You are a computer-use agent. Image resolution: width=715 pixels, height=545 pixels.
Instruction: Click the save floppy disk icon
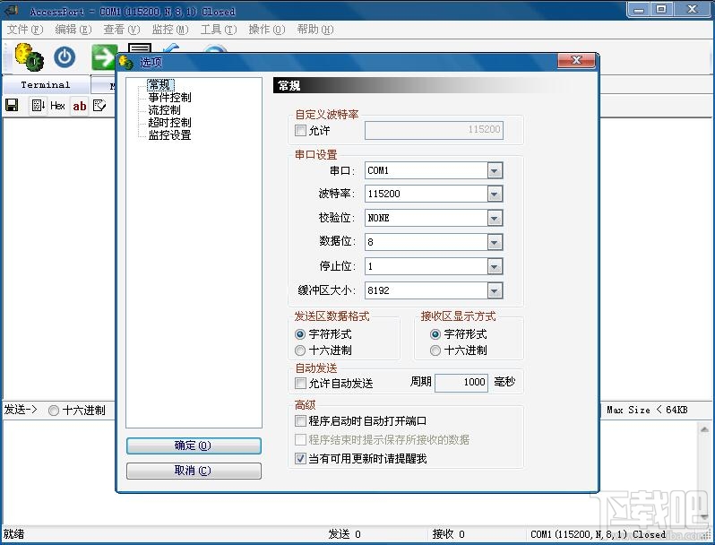[12, 106]
